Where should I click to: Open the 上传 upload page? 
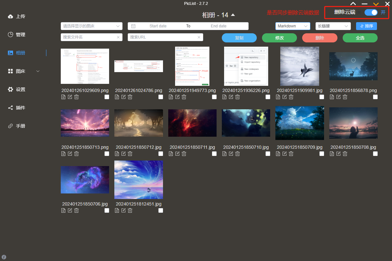coord(20,16)
